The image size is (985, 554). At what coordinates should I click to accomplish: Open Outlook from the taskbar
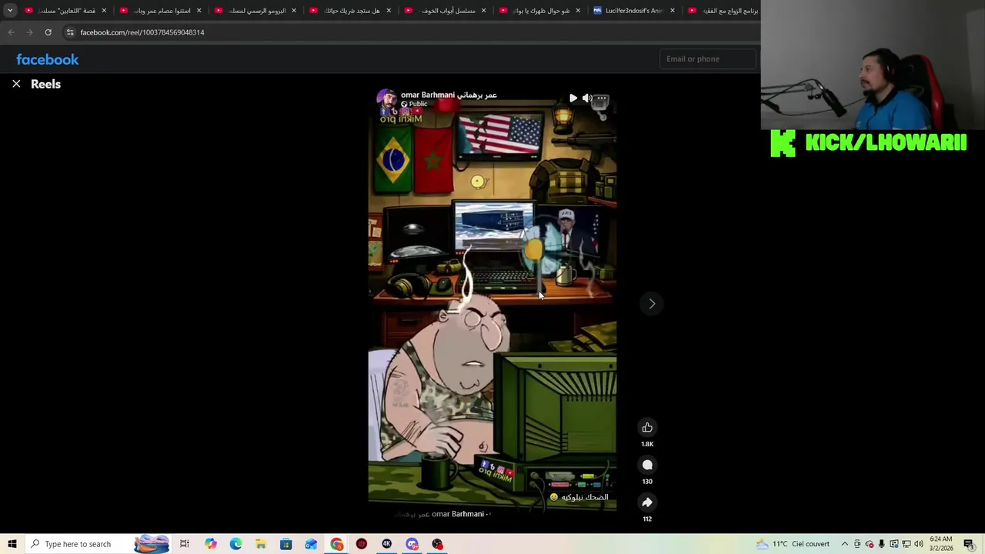pyautogui.click(x=311, y=544)
